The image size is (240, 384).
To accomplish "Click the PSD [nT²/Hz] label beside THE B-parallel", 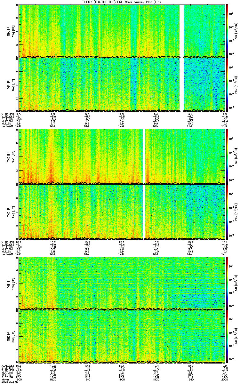I will (235, 336).
